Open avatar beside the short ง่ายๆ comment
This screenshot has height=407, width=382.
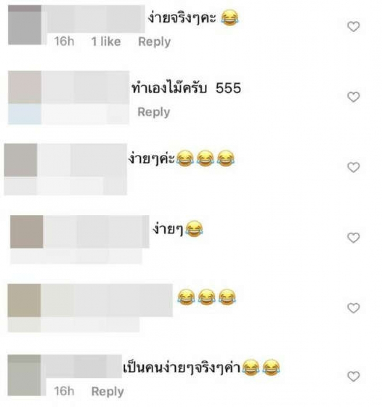[x=27, y=232]
